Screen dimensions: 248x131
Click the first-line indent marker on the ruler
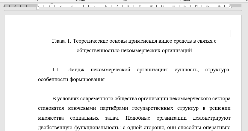pyautogui.click(x=52, y=4)
